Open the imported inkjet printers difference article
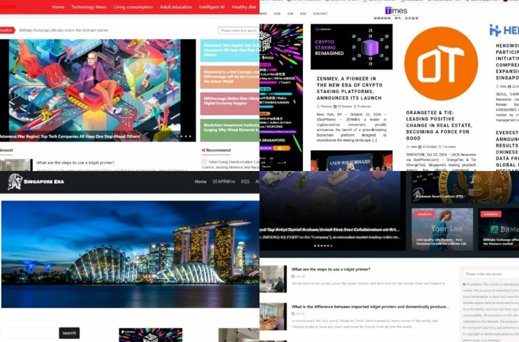 [x=370, y=307]
